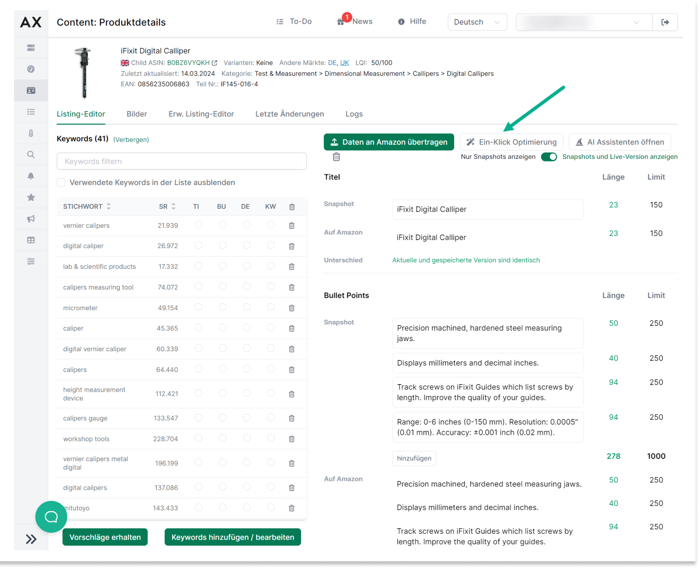Open the magnifier search sidebar icon
The width and height of the screenshot is (699, 568).
[x=31, y=155]
